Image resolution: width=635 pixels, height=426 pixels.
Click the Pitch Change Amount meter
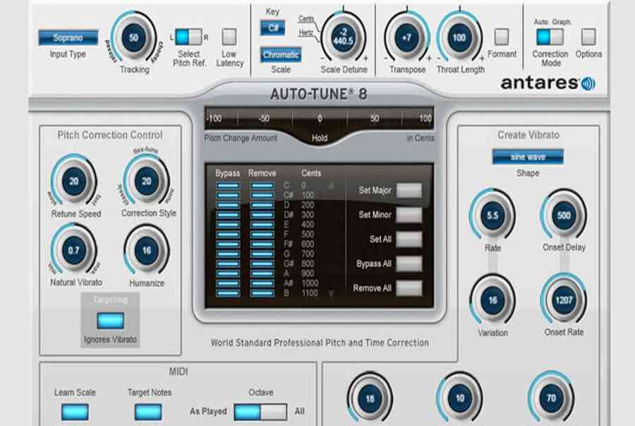coord(319,119)
